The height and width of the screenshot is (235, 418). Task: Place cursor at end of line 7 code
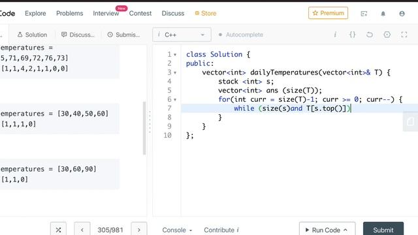coord(351,108)
